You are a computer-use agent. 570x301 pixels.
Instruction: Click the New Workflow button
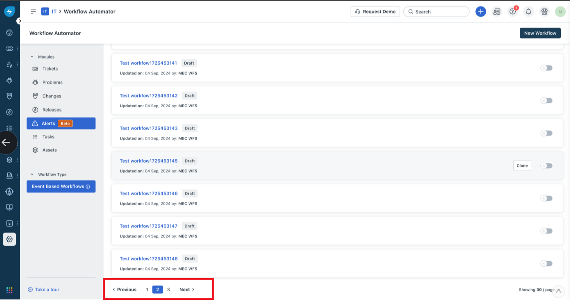540,33
